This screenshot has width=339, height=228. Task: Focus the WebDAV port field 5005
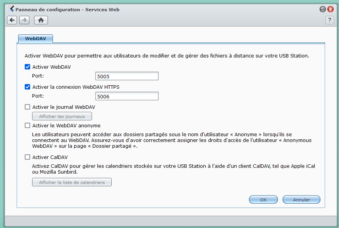(x=127, y=76)
